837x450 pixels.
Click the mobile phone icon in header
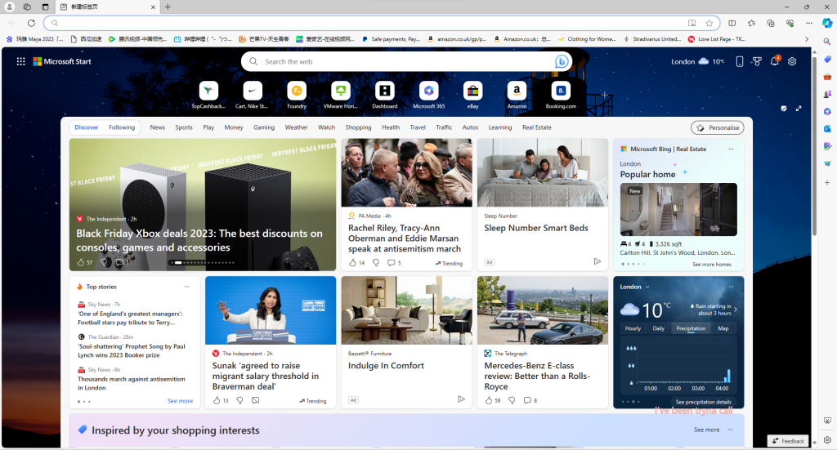coord(739,61)
